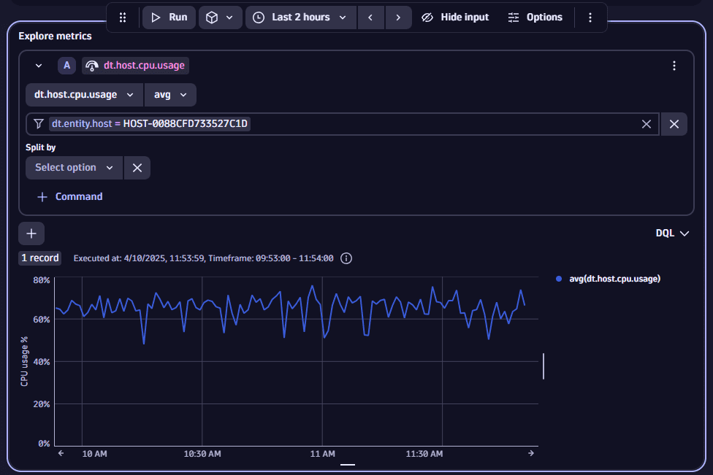Show execution info tooltip icon
The width and height of the screenshot is (713, 475).
[346, 258]
